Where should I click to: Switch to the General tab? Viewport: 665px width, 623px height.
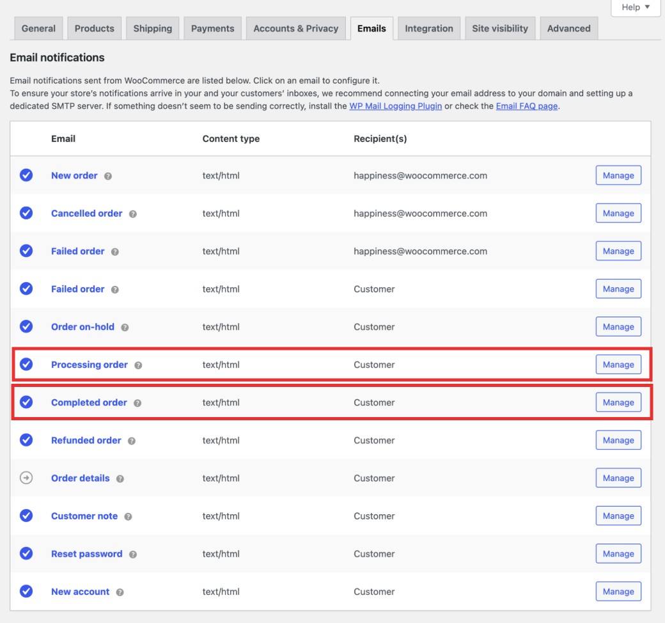[x=38, y=28]
